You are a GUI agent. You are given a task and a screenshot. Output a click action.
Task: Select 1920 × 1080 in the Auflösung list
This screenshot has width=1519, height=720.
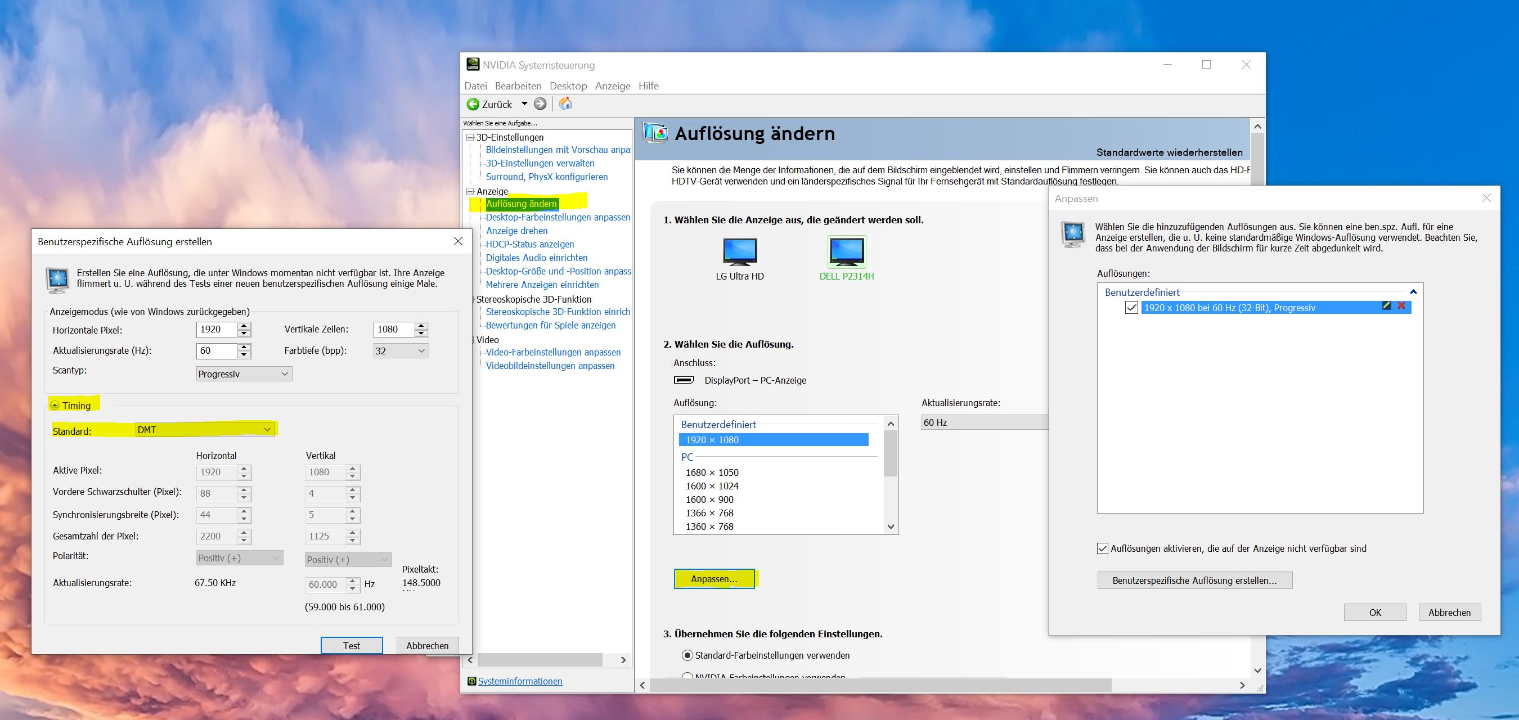(773, 440)
